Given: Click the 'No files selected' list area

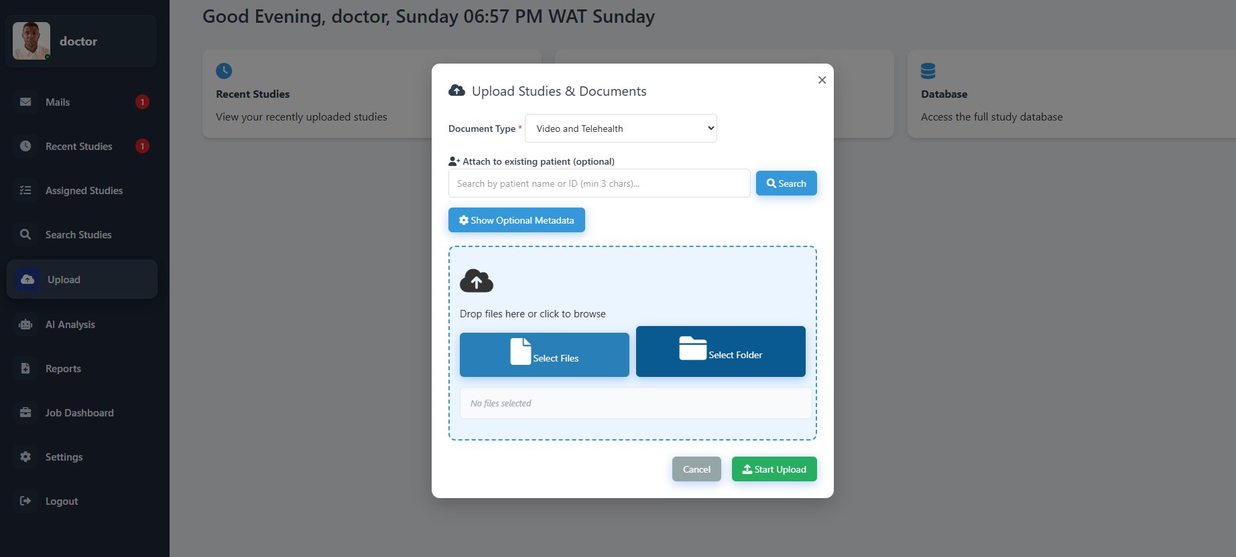Looking at the screenshot, I should [635, 403].
